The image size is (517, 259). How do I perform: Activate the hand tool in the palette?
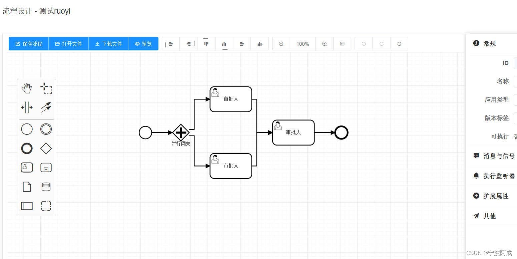(x=27, y=88)
